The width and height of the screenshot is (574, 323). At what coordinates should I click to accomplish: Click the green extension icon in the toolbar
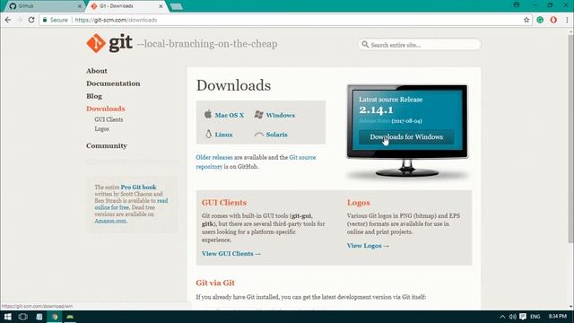pyautogui.click(x=540, y=20)
